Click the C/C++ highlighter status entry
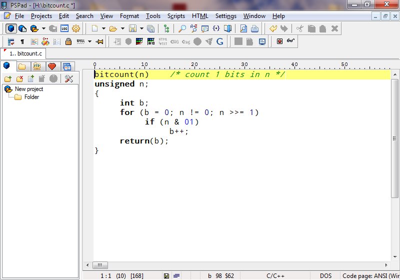Image resolution: width=400 pixels, height=280 pixels. tap(275, 275)
